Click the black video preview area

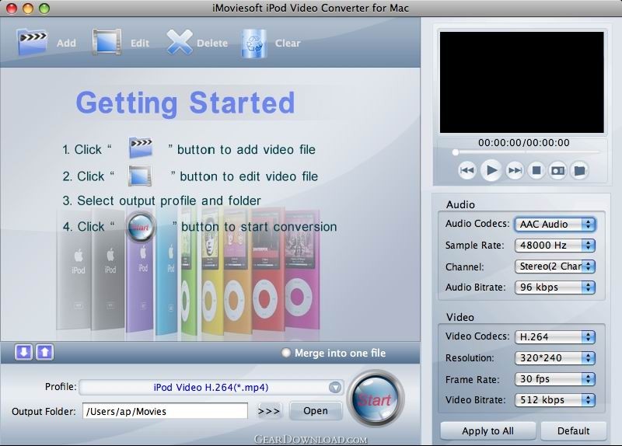[522, 82]
